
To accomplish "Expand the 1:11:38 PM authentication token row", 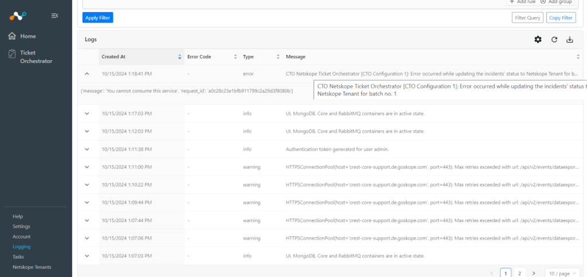I will [87, 149].
